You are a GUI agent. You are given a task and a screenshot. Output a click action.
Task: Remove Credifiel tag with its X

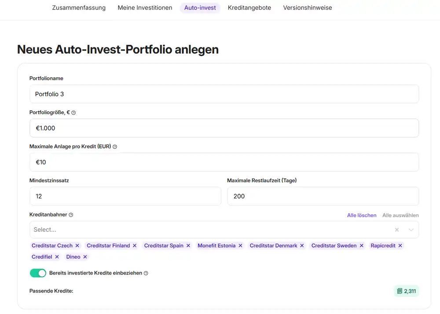pyautogui.click(x=57, y=257)
